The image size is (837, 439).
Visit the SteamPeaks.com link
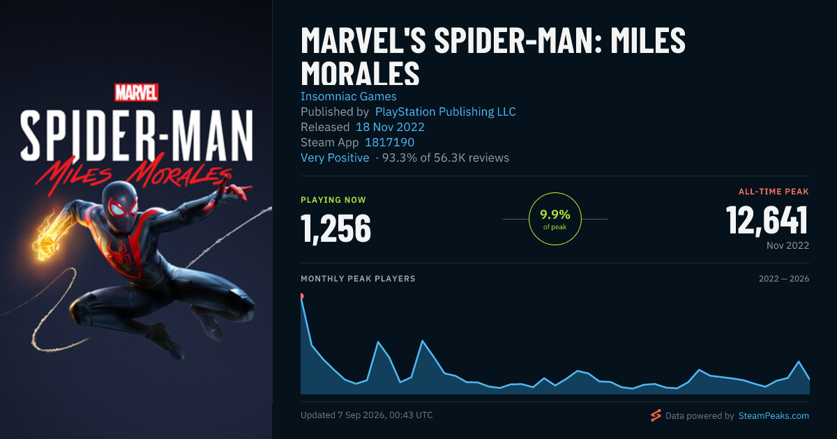(774, 415)
